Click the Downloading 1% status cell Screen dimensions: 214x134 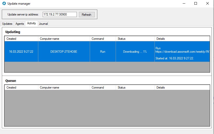click(135, 52)
